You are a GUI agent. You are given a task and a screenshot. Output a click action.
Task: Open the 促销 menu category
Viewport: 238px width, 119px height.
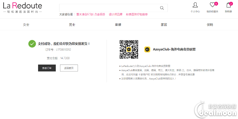click(210, 25)
